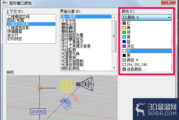Choose 红 red color option
This screenshot has width=179, height=120.
point(147,23)
